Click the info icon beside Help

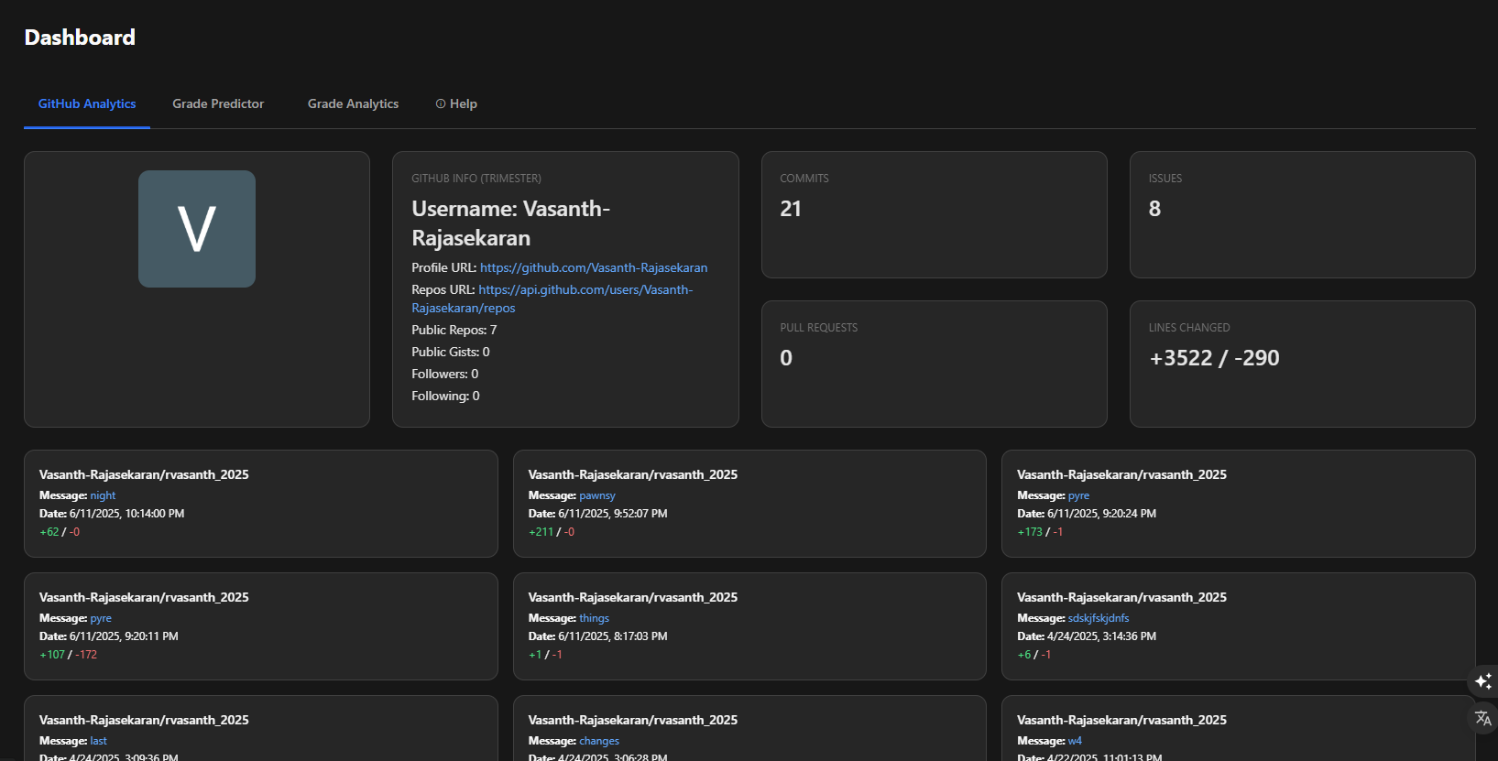[x=441, y=104]
